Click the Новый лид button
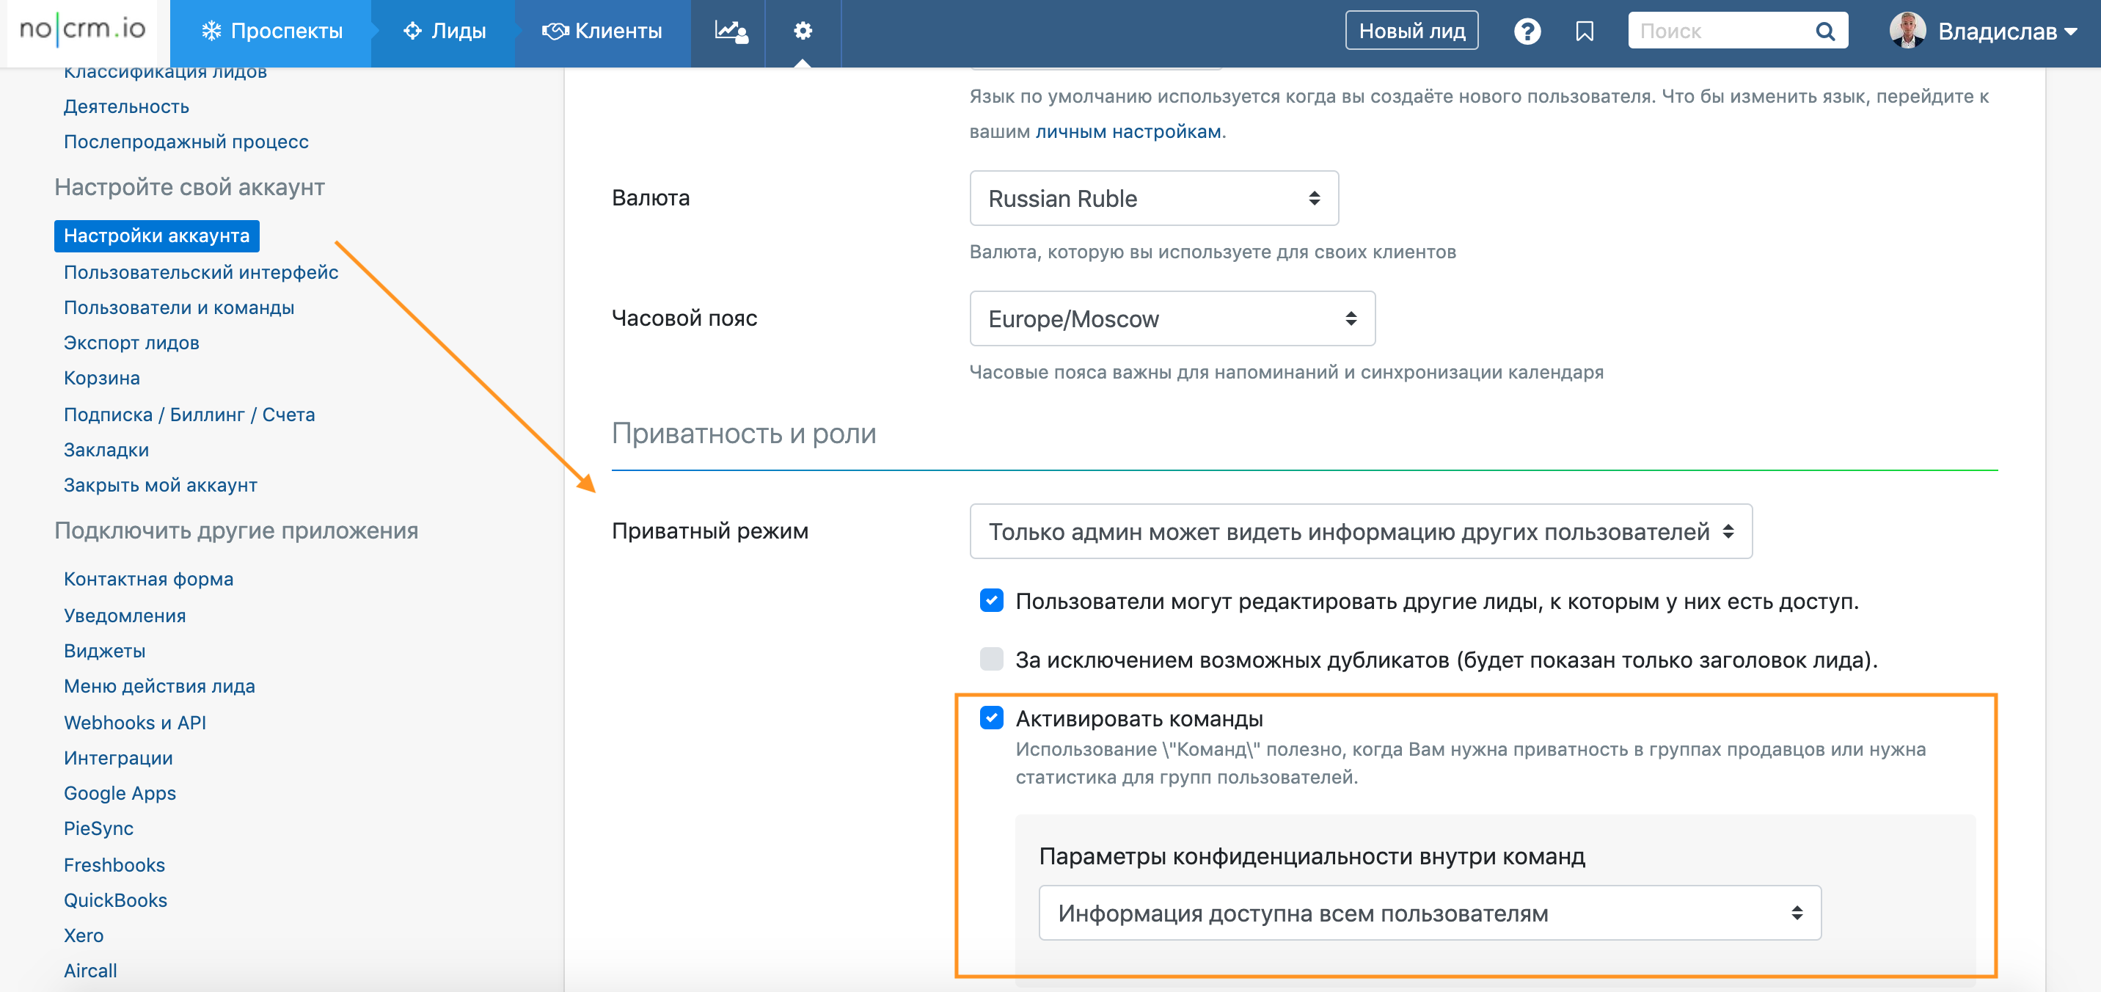 1411,31
